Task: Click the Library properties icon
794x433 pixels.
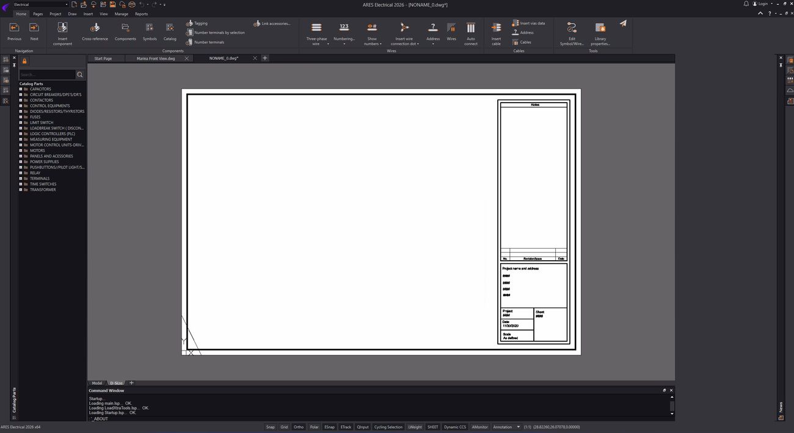Action: tap(600, 28)
